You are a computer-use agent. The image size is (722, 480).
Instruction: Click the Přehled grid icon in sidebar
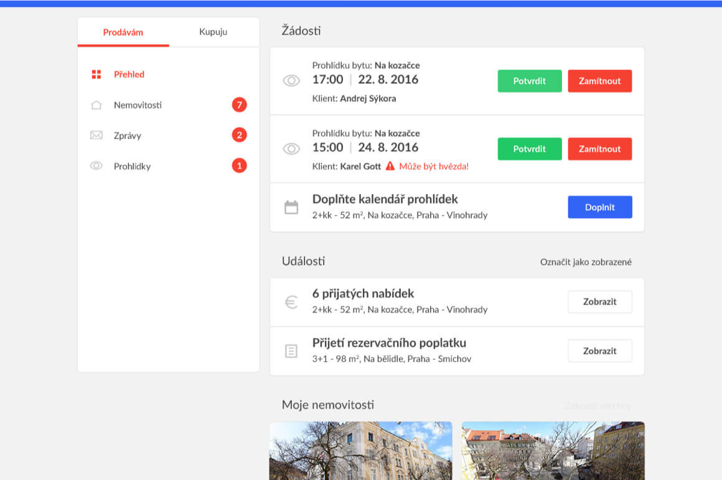coord(96,75)
